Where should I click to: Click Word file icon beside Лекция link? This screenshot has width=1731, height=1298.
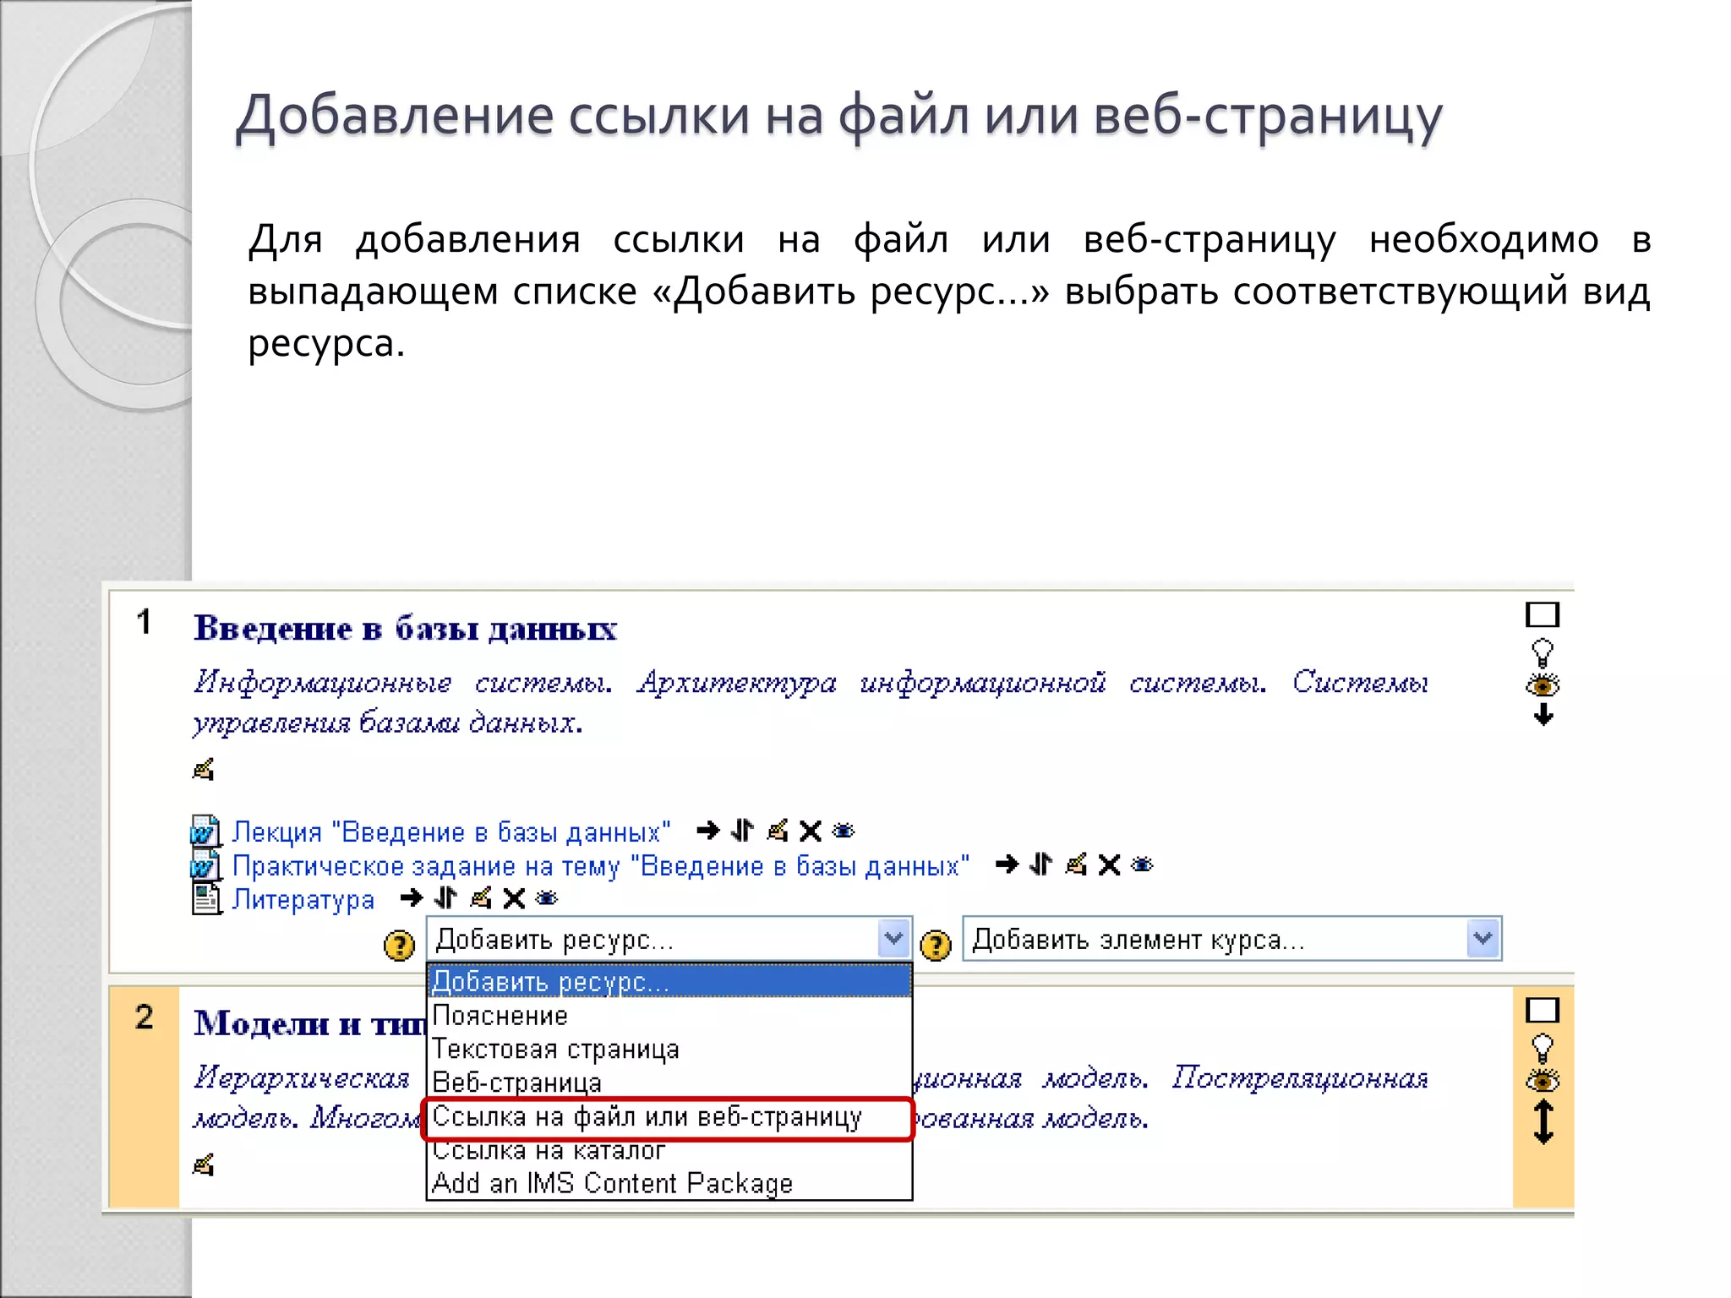pyautogui.click(x=205, y=832)
